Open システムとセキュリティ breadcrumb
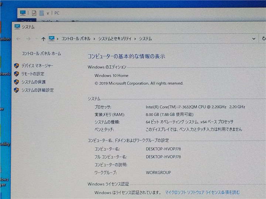The height and width of the screenshot is (199, 266). (115, 39)
